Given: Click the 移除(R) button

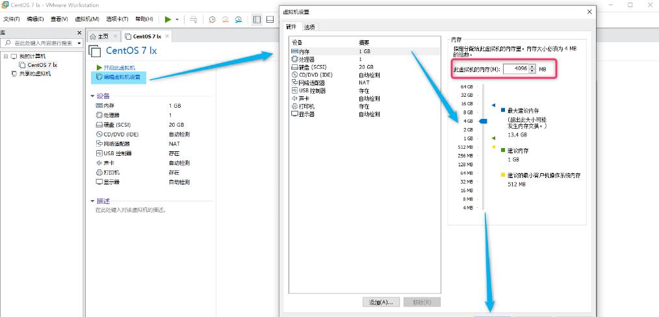Looking at the screenshot, I should click(422, 302).
